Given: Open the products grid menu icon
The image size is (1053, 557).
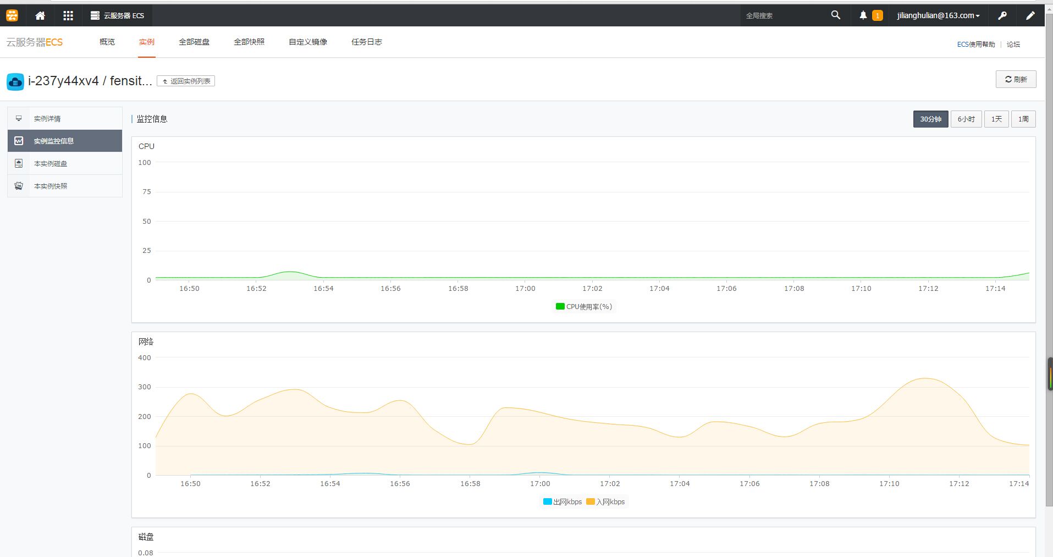Looking at the screenshot, I should [68, 15].
